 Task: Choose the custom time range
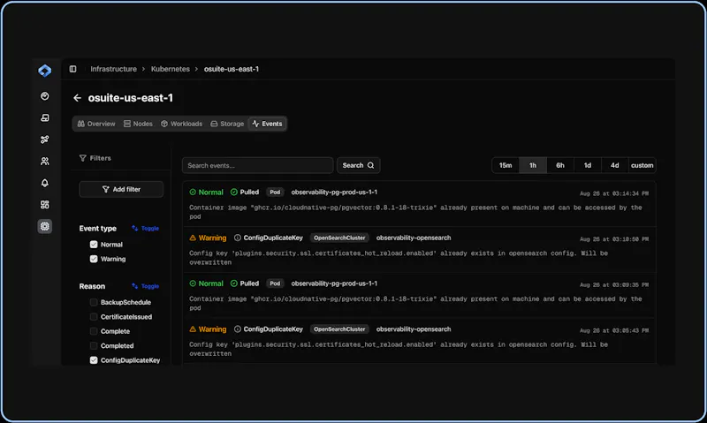click(x=642, y=165)
